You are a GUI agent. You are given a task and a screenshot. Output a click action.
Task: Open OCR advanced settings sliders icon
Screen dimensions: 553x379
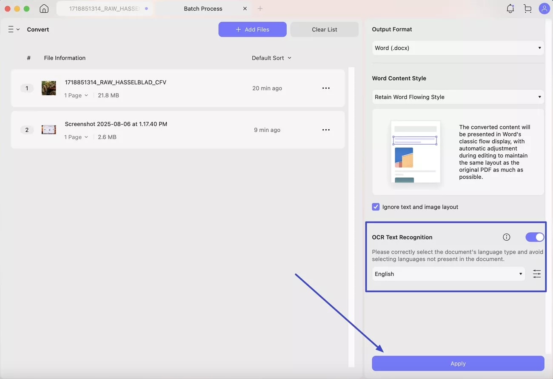(x=537, y=274)
